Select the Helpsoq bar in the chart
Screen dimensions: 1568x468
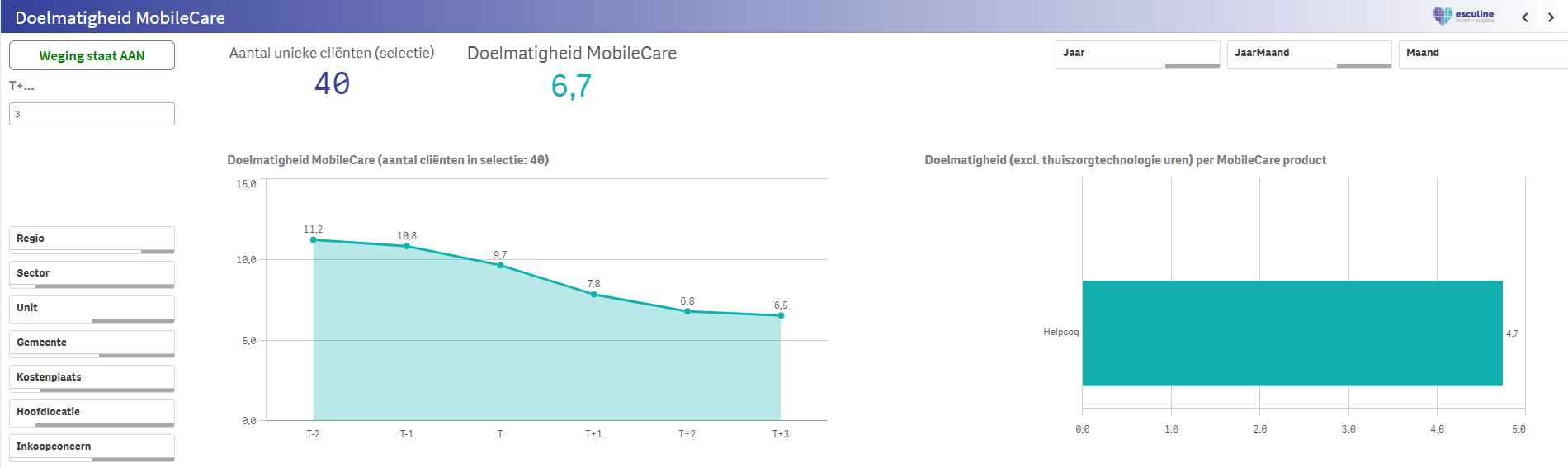click(1292, 333)
